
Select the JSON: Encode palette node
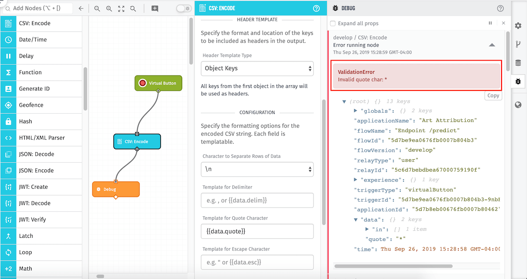[x=41, y=171]
